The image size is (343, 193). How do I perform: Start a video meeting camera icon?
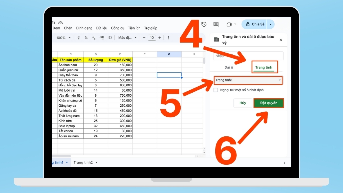point(229,24)
